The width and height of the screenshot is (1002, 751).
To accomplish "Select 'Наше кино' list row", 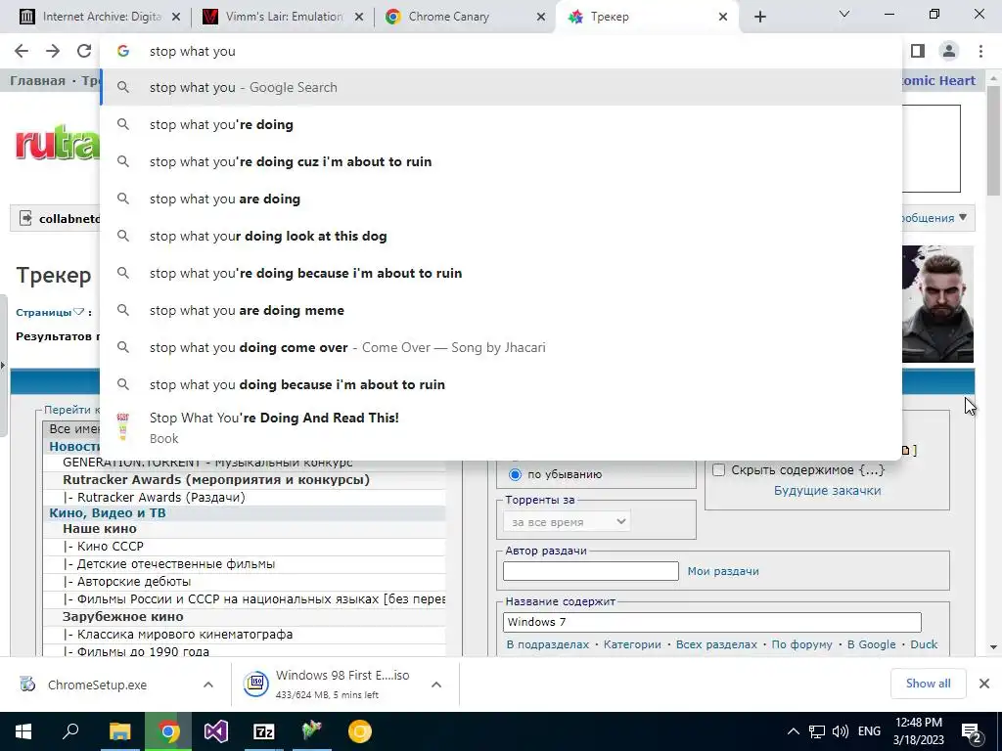I will point(245,529).
